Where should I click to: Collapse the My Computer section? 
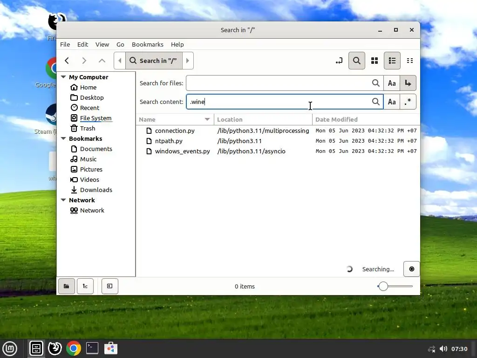click(63, 77)
